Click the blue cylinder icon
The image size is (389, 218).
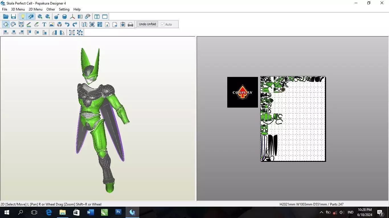tap(64, 16)
